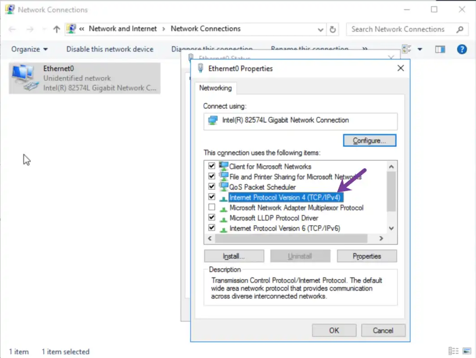Click OK in Ethernet0 Properties

click(x=334, y=330)
